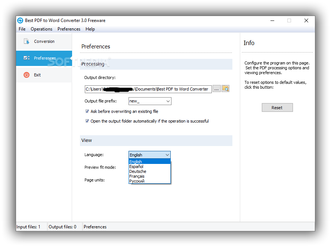Open the File menu
331x247 pixels.
22,29
